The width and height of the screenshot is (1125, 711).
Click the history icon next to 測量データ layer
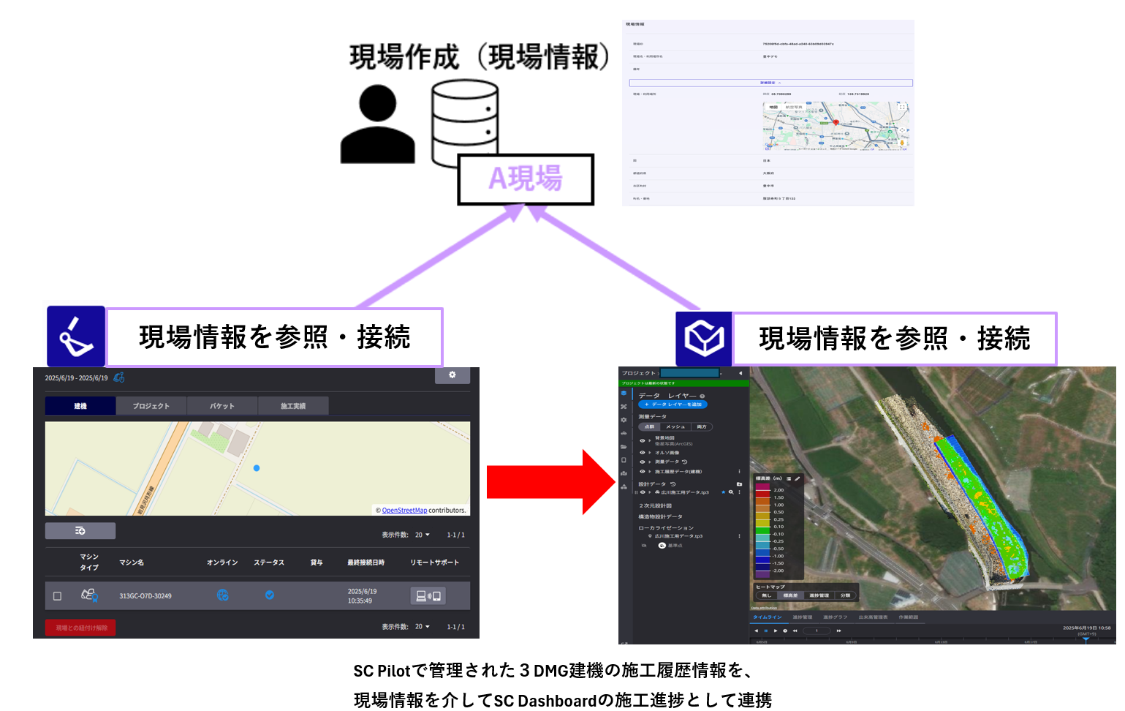pyautogui.click(x=684, y=462)
